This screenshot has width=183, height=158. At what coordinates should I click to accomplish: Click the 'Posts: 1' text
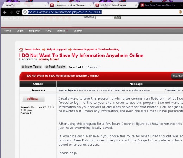click(x=26, y=113)
